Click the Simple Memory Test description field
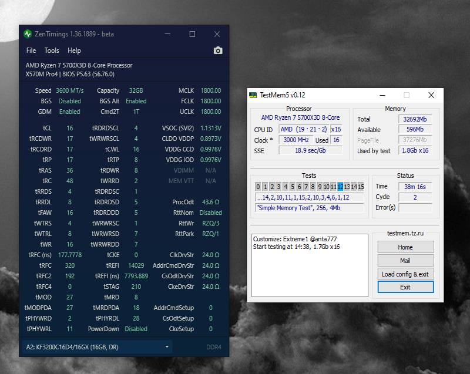This screenshot has height=374, width=470. tap(309, 208)
